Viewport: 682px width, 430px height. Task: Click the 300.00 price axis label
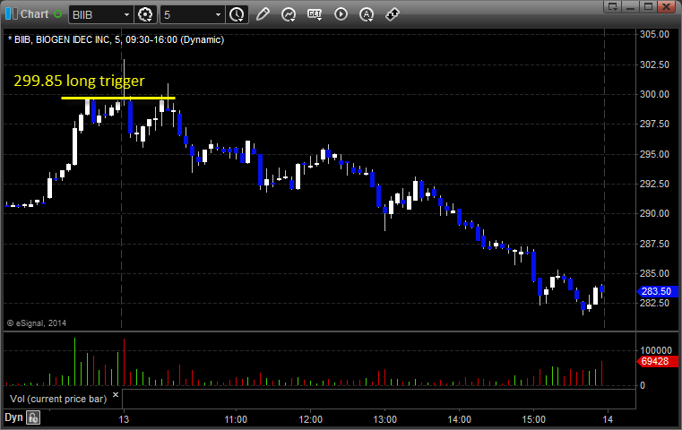pos(654,94)
